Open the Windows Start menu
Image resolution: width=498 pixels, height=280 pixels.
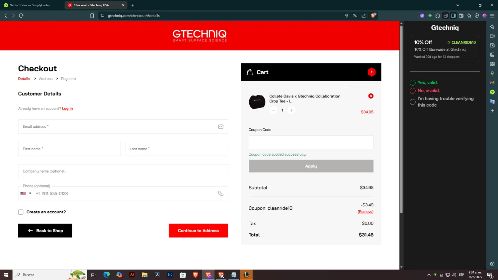point(6,275)
